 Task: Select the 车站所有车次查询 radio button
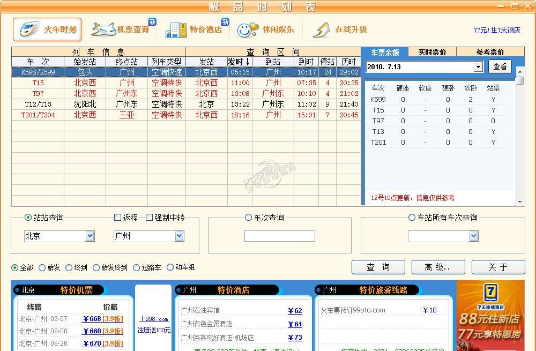(x=412, y=218)
